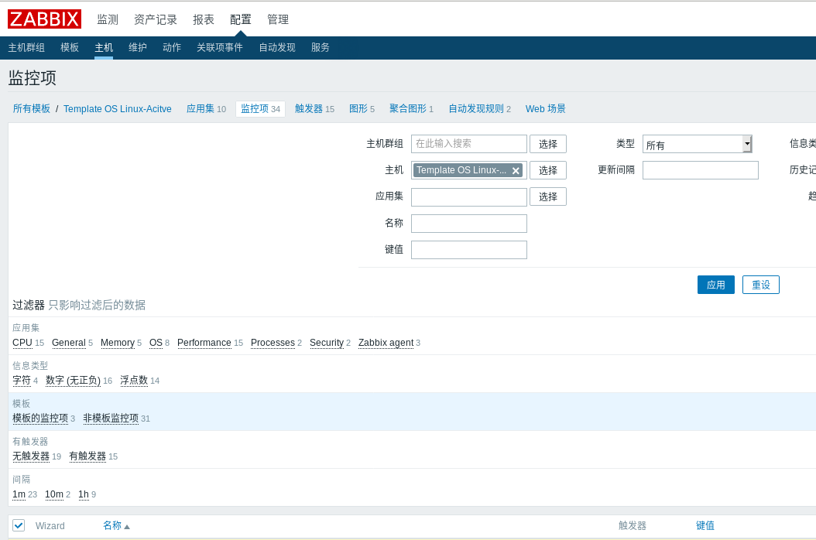Open 所有模板 breadcrumb link
Image resolution: width=816 pixels, height=540 pixels.
[32, 109]
